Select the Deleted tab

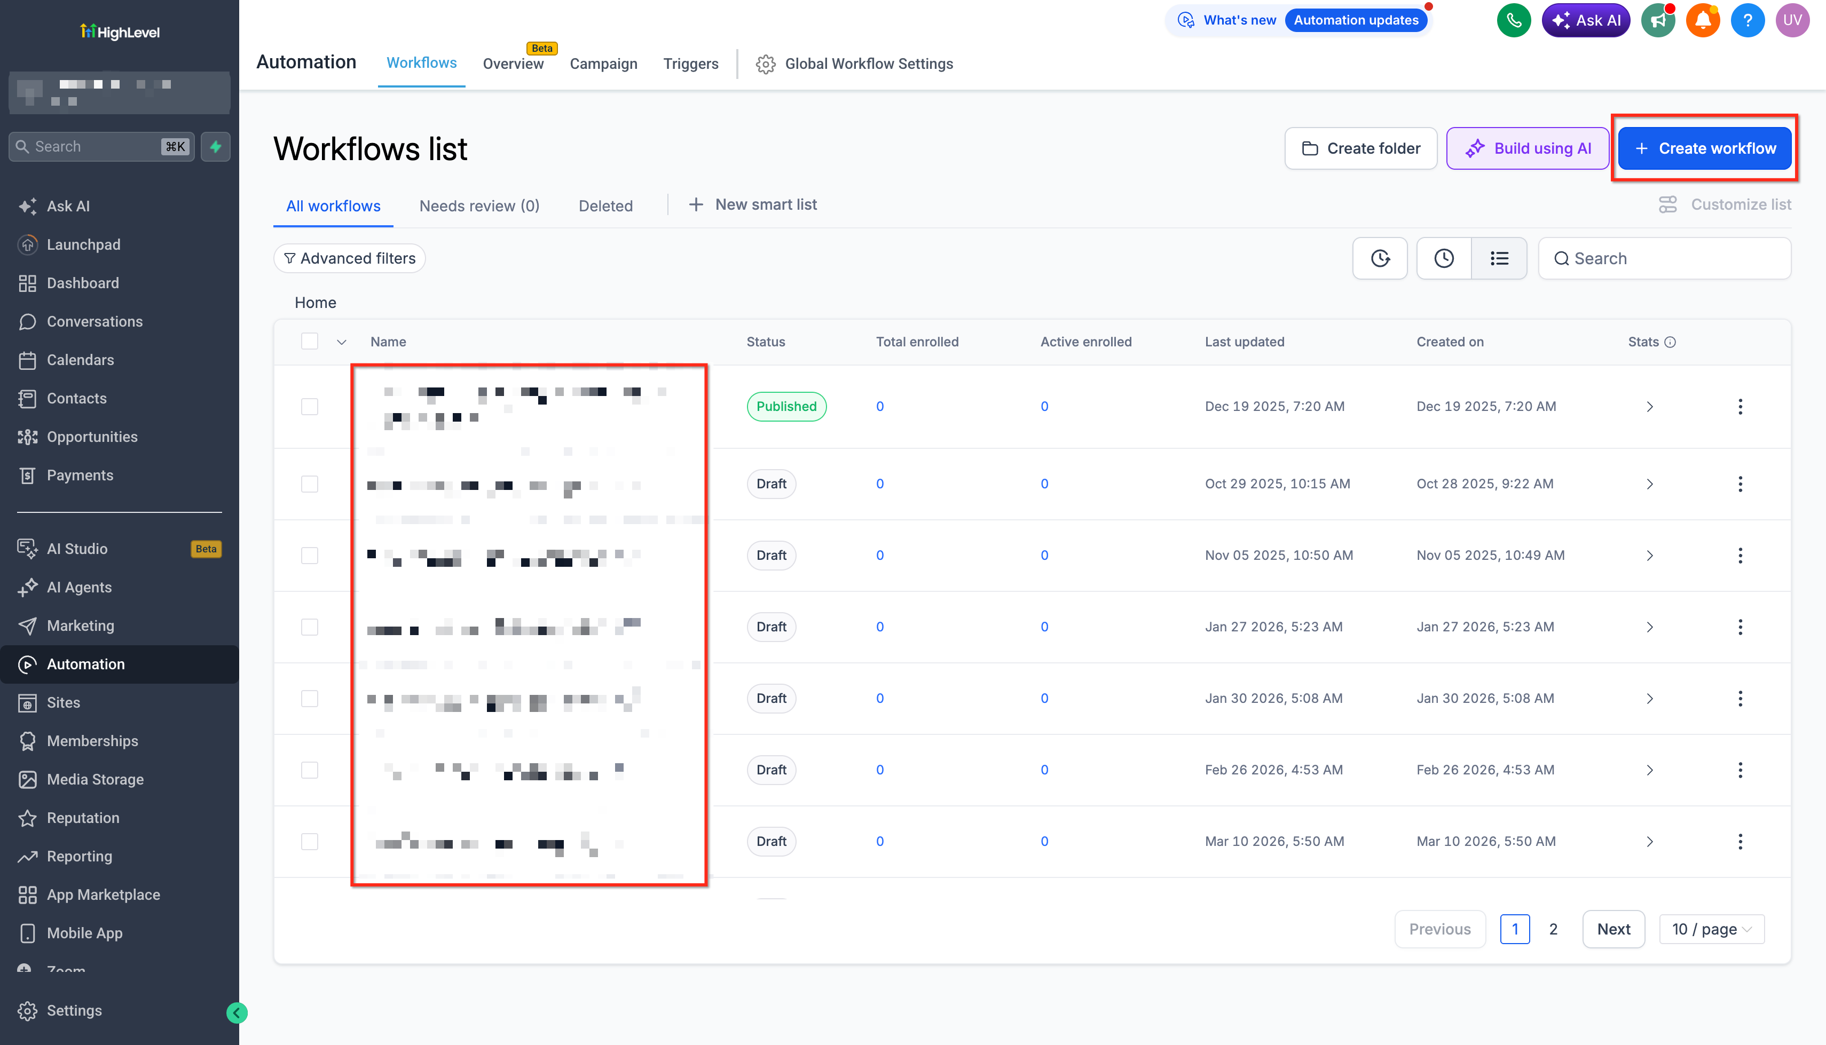coord(606,206)
